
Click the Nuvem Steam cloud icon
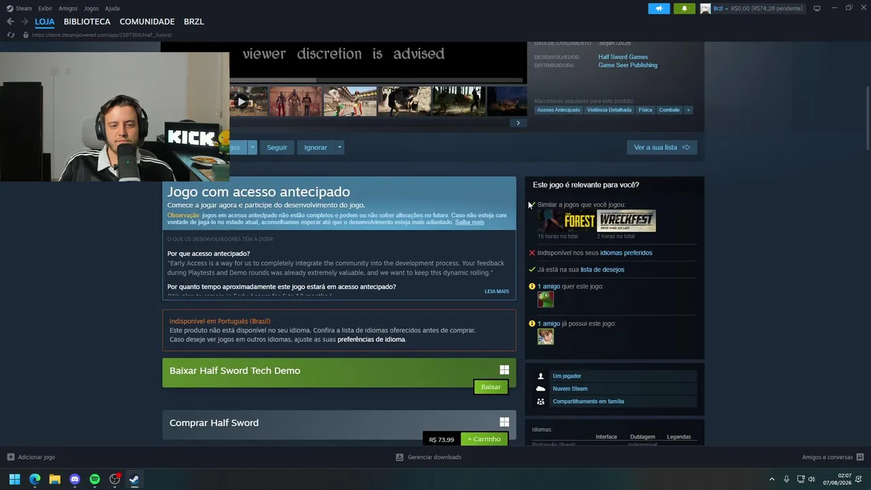click(541, 389)
